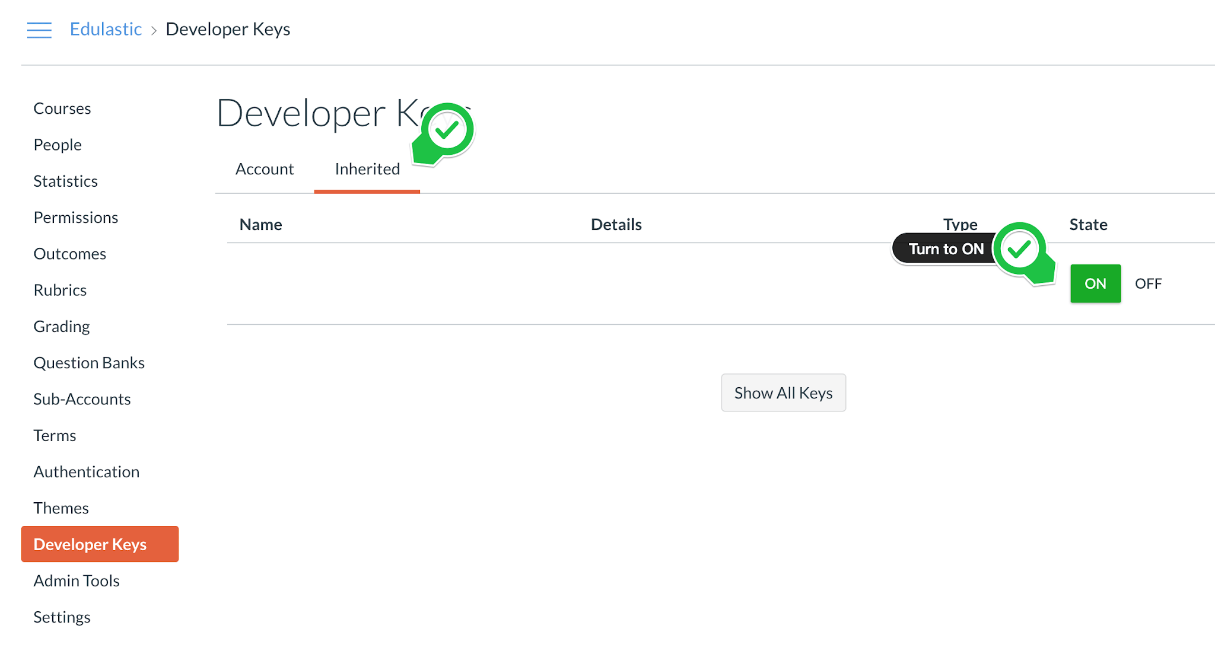Image resolution: width=1215 pixels, height=648 pixels.
Task: Switch to the Inherited tab
Action: (367, 169)
